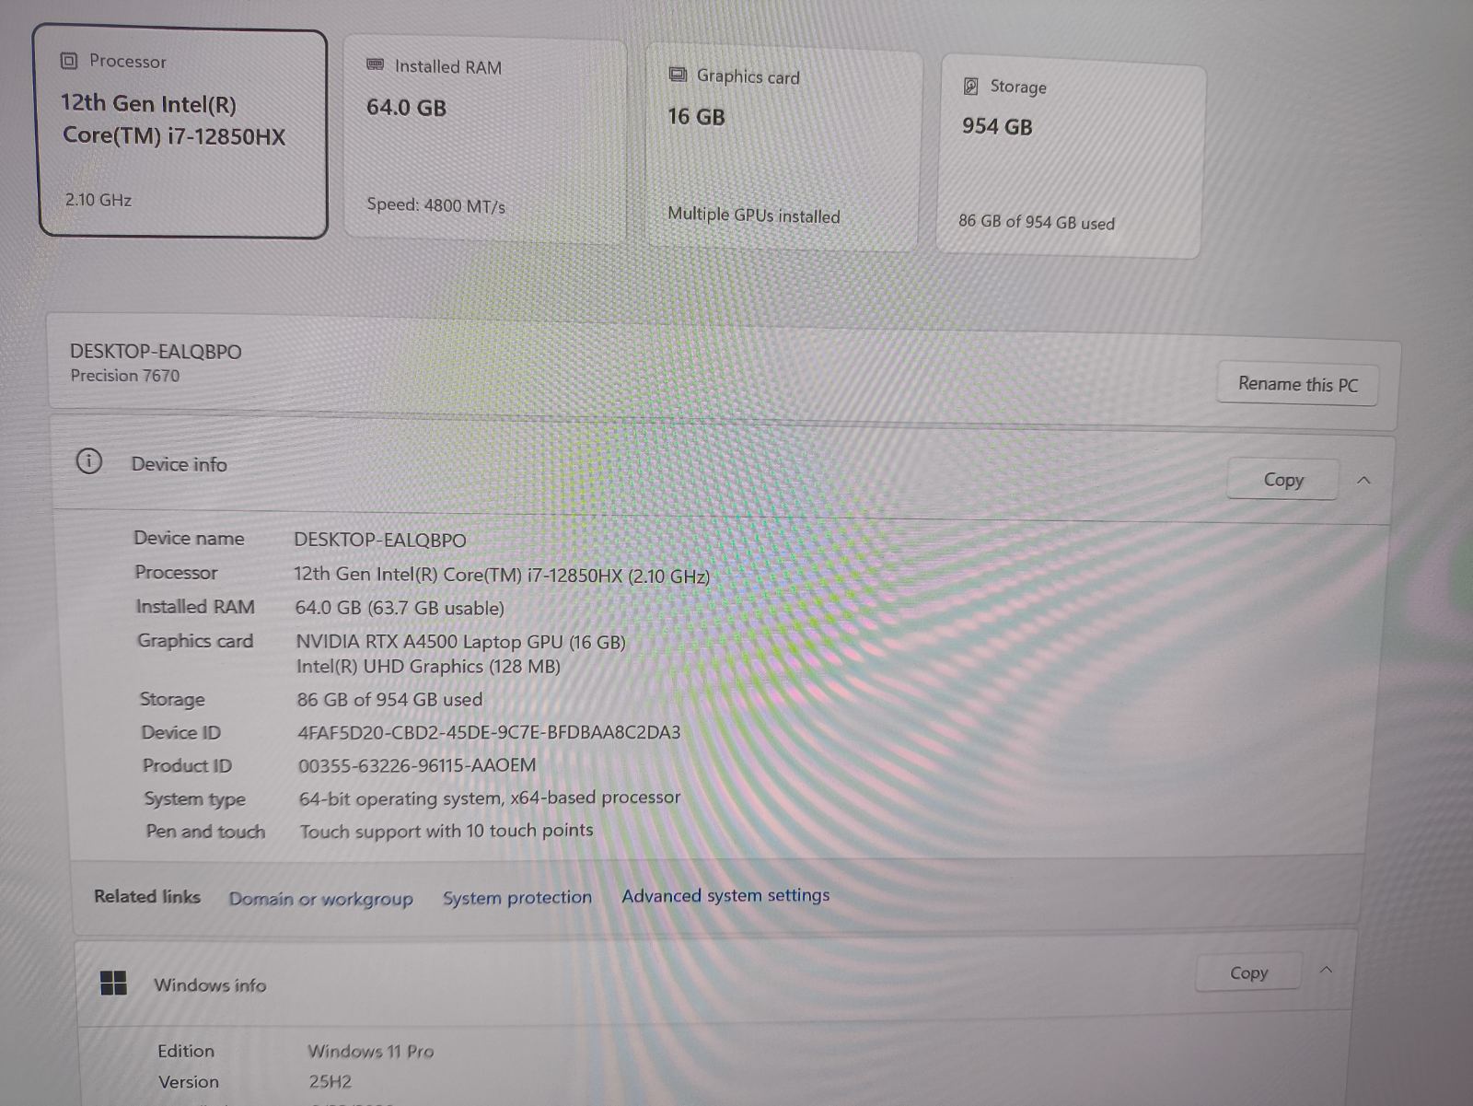Click the Installed RAM memory icon
Screen dimensions: 1473x1106
pos(375,64)
